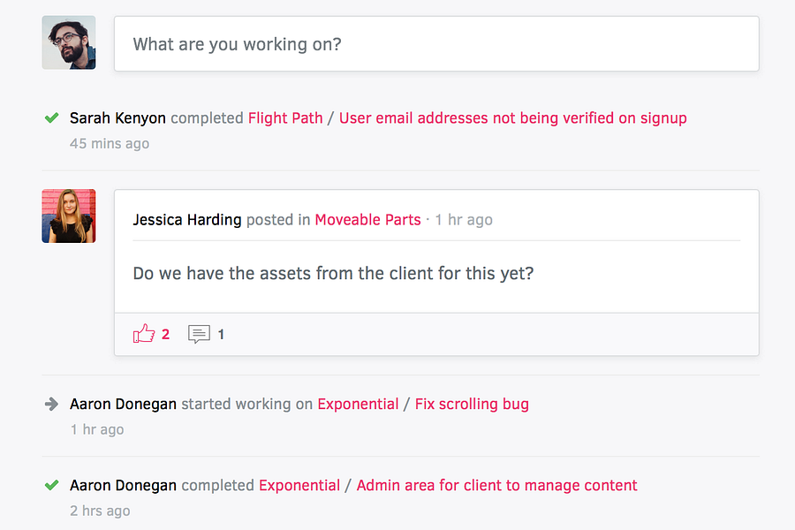Open comments via speech bubble icon
The height and width of the screenshot is (530, 795).
(x=199, y=335)
